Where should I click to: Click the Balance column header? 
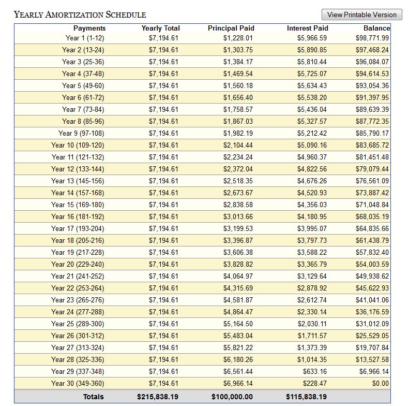(376, 28)
